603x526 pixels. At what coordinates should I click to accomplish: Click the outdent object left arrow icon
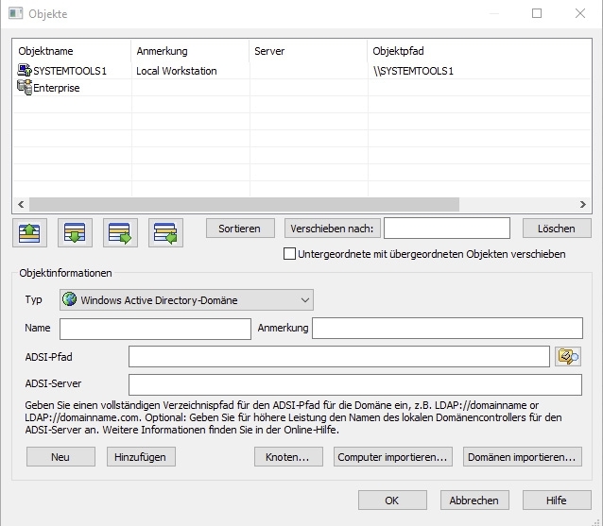click(165, 233)
